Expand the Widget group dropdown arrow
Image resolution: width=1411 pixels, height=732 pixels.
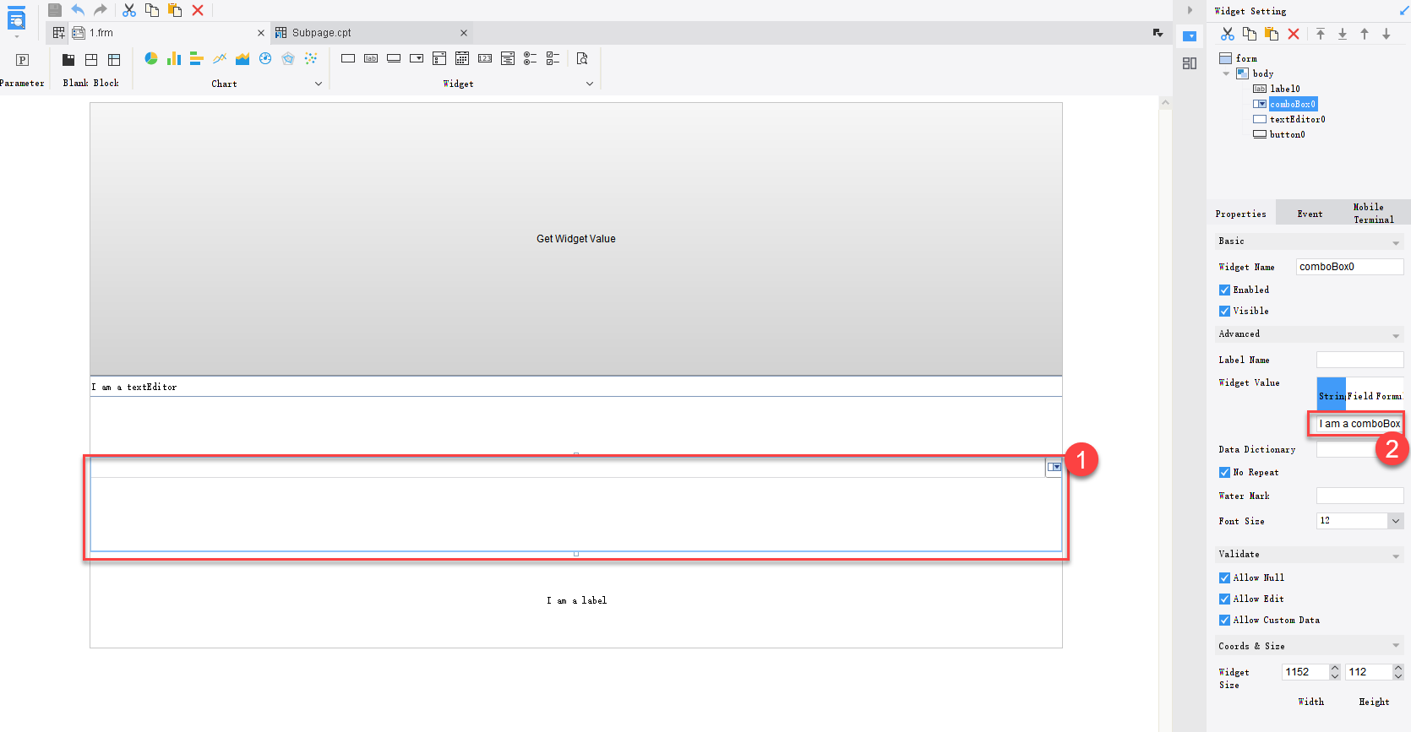click(590, 84)
